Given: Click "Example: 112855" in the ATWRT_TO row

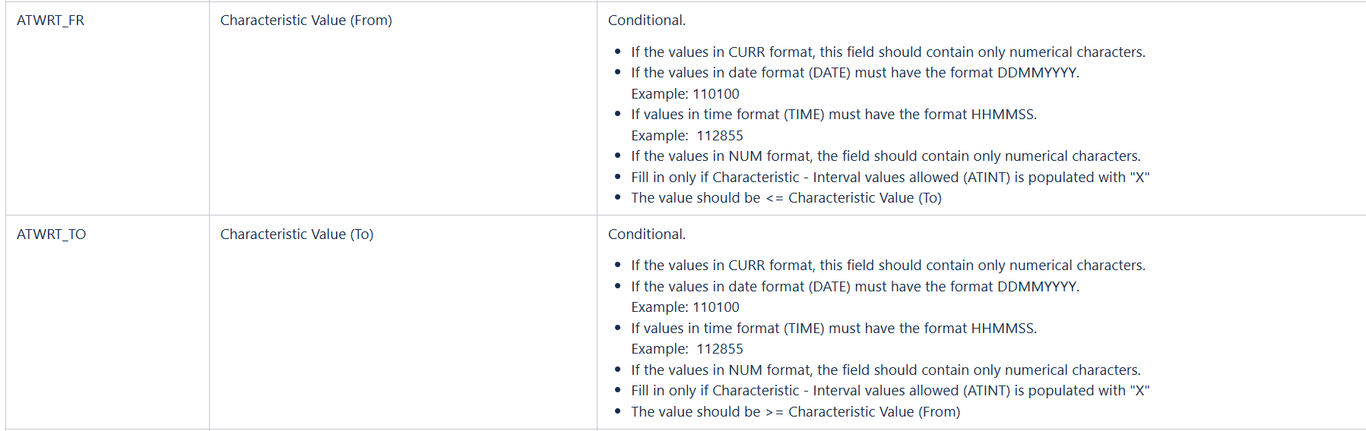Looking at the screenshot, I should 687,349.
